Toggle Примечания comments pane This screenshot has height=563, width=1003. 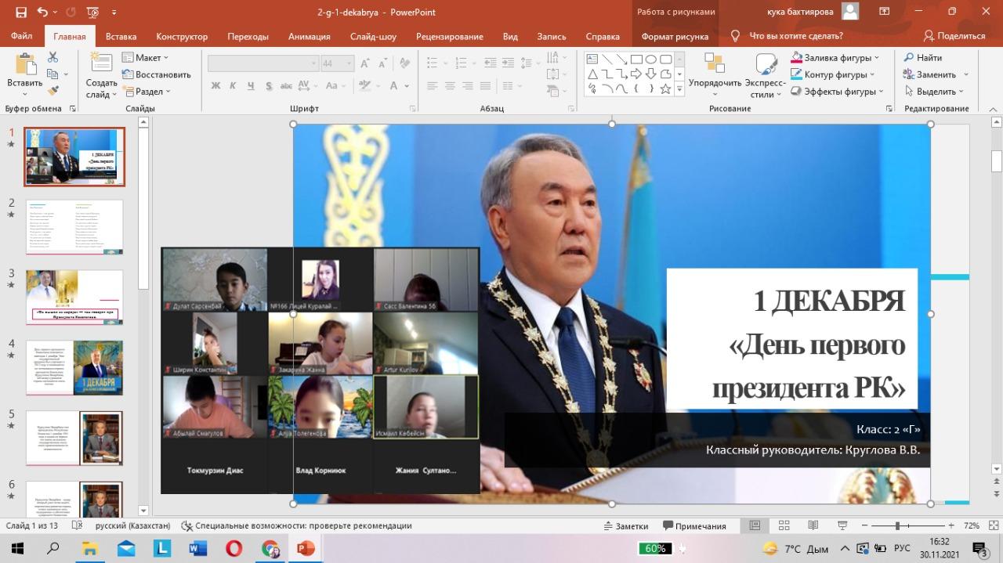pos(694,526)
